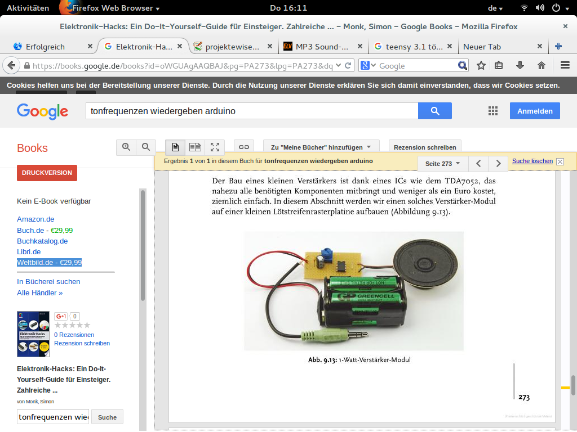Click Alle Händler link
Viewport: 577px width, 432px height.
click(x=40, y=292)
